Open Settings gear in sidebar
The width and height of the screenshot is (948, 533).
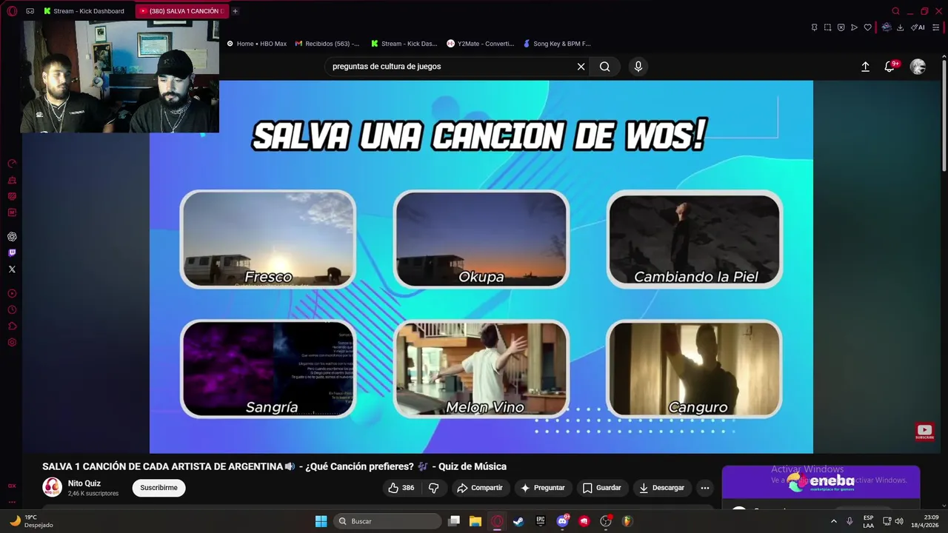point(12,343)
